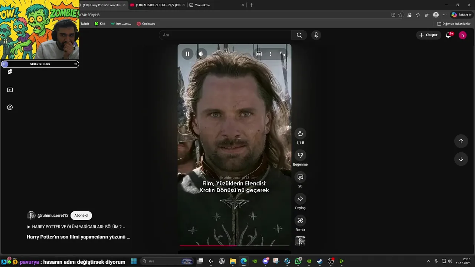Screen dimensions: 475x267
Task: Open the Shorts icon in sidebar
Action: [10, 72]
